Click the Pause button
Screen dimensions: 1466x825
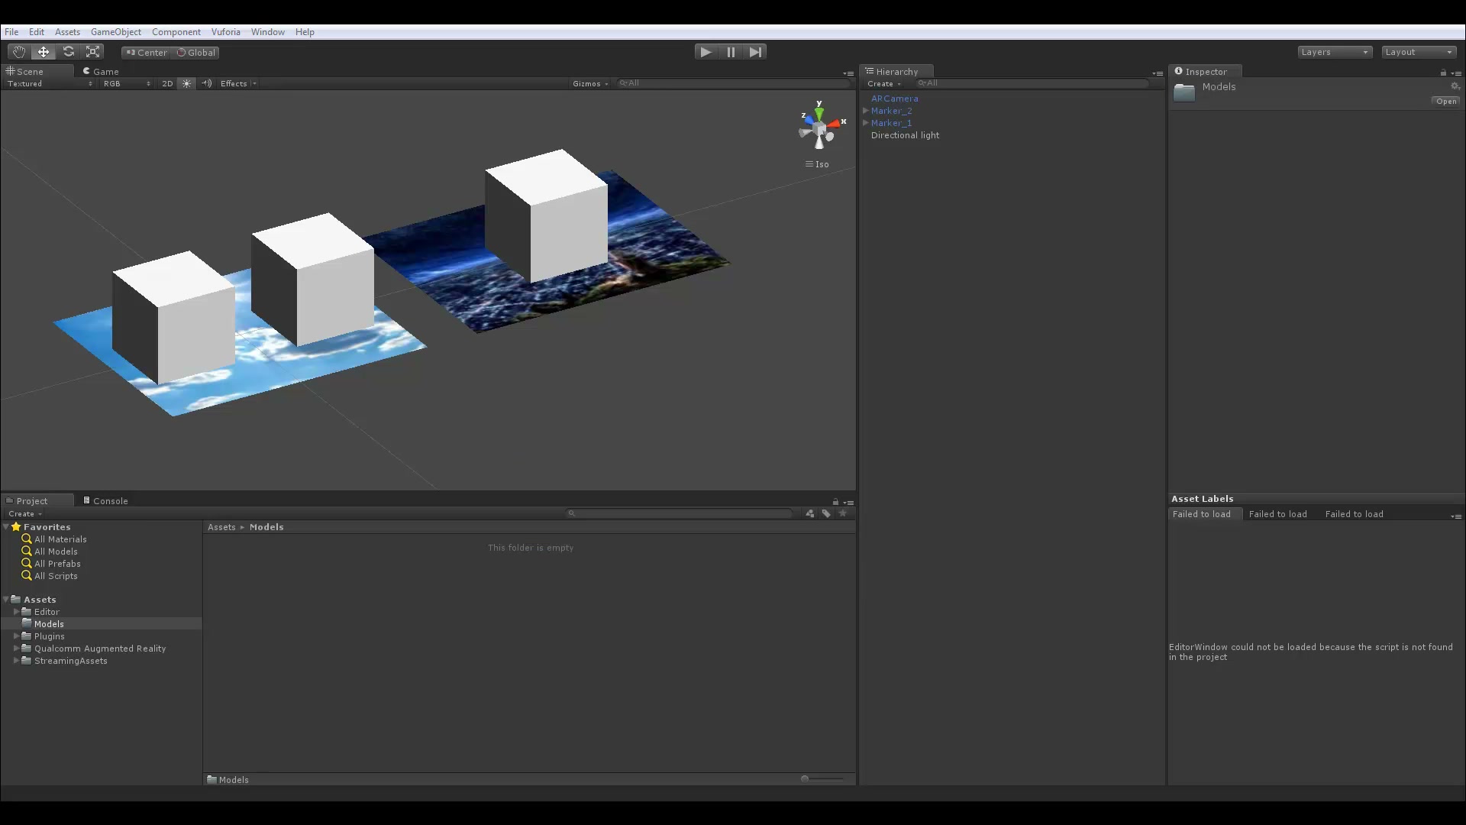click(x=731, y=52)
